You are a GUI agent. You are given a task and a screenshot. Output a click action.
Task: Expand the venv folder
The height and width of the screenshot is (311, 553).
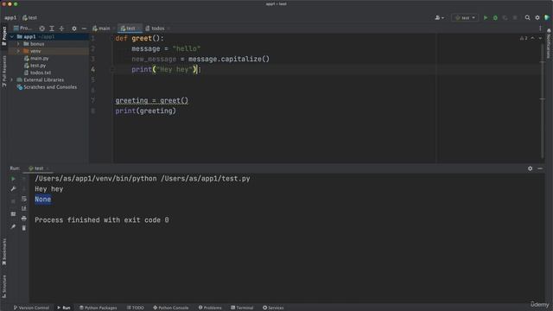pyautogui.click(x=18, y=51)
